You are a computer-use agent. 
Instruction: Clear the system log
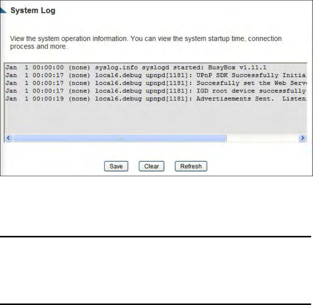(x=151, y=166)
